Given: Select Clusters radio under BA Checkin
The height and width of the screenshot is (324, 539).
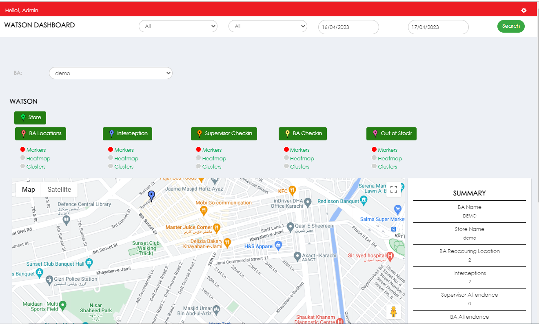Looking at the screenshot, I should point(286,166).
